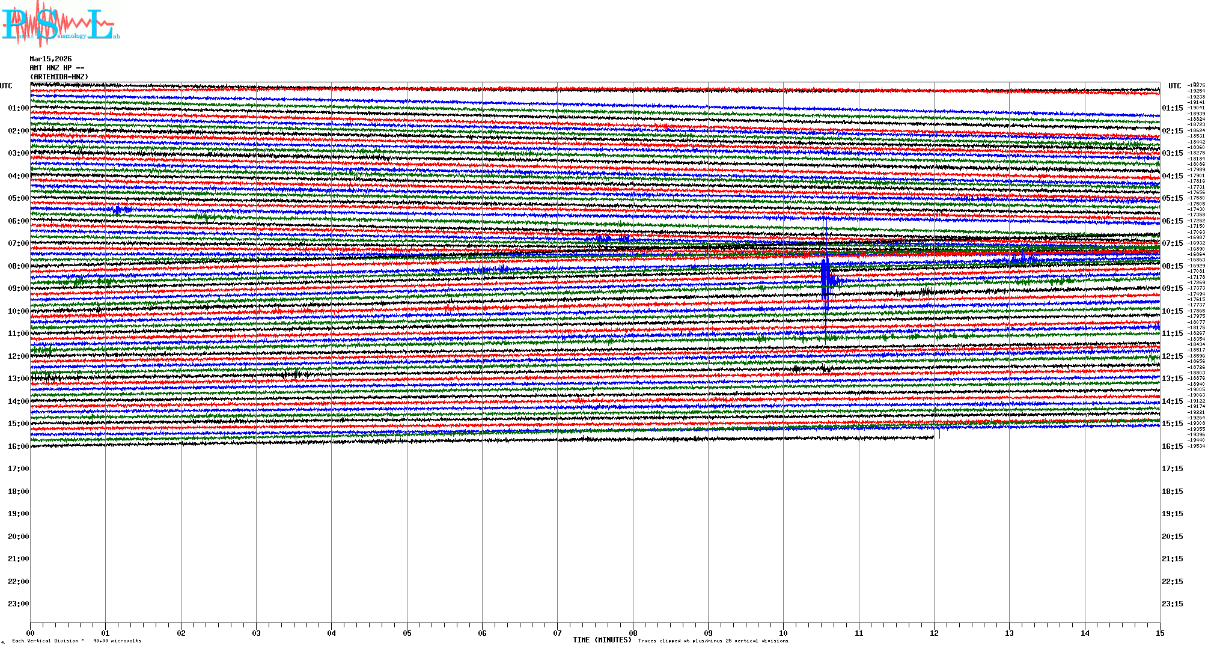This screenshot has width=1208, height=649.
Task: Click the (ARTEMIDA-HNZ) station name text
Action: pos(59,77)
